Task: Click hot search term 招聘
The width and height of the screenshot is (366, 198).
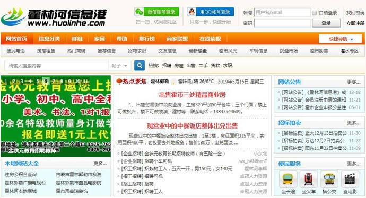Action: point(167,66)
